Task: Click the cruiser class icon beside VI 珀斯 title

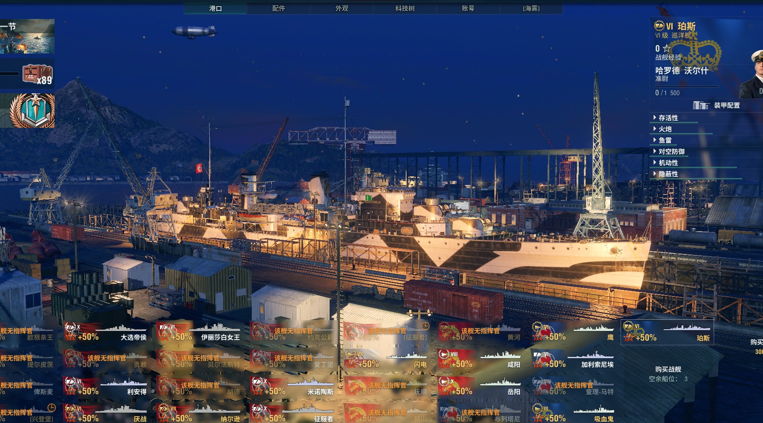Action: coord(659,26)
